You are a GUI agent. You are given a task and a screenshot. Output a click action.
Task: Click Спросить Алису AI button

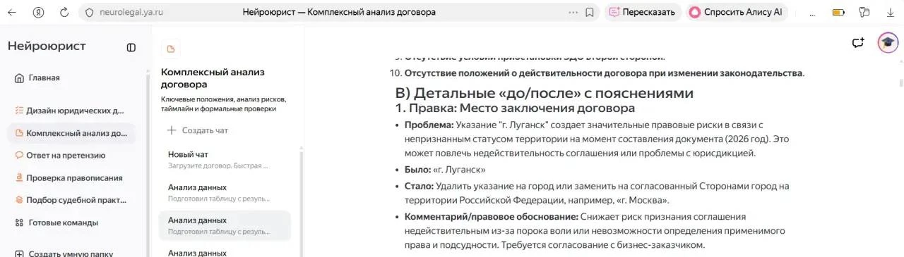coord(737,12)
